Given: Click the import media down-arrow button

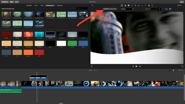Looking at the screenshot, I should click(17, 2).
